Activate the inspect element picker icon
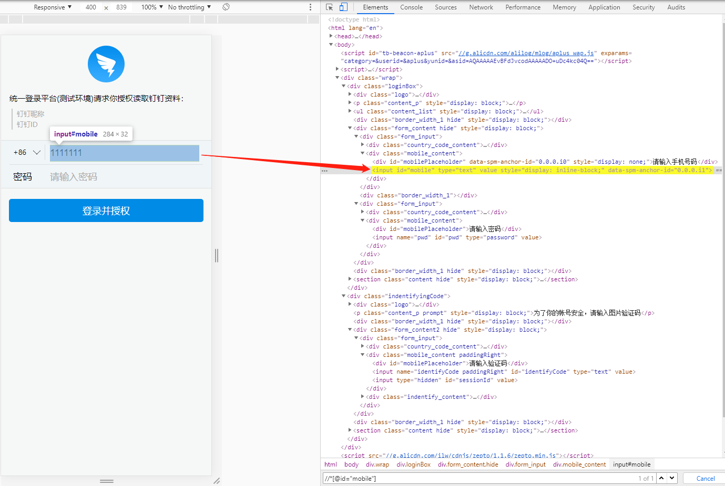725x486 pixels. (x=330, y=7)
